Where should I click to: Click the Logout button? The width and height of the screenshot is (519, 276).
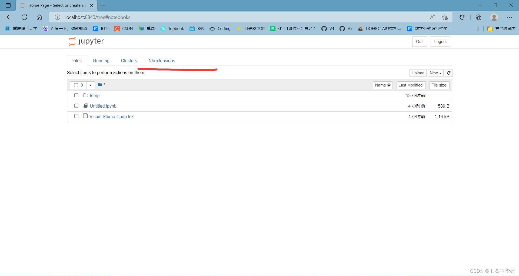[x=440, y=42]
